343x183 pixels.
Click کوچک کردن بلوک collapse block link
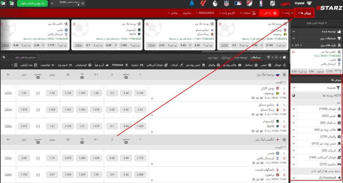click(316, 23)
